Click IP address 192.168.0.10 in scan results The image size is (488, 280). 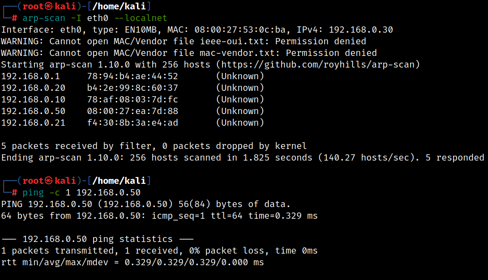click(33, 99)
